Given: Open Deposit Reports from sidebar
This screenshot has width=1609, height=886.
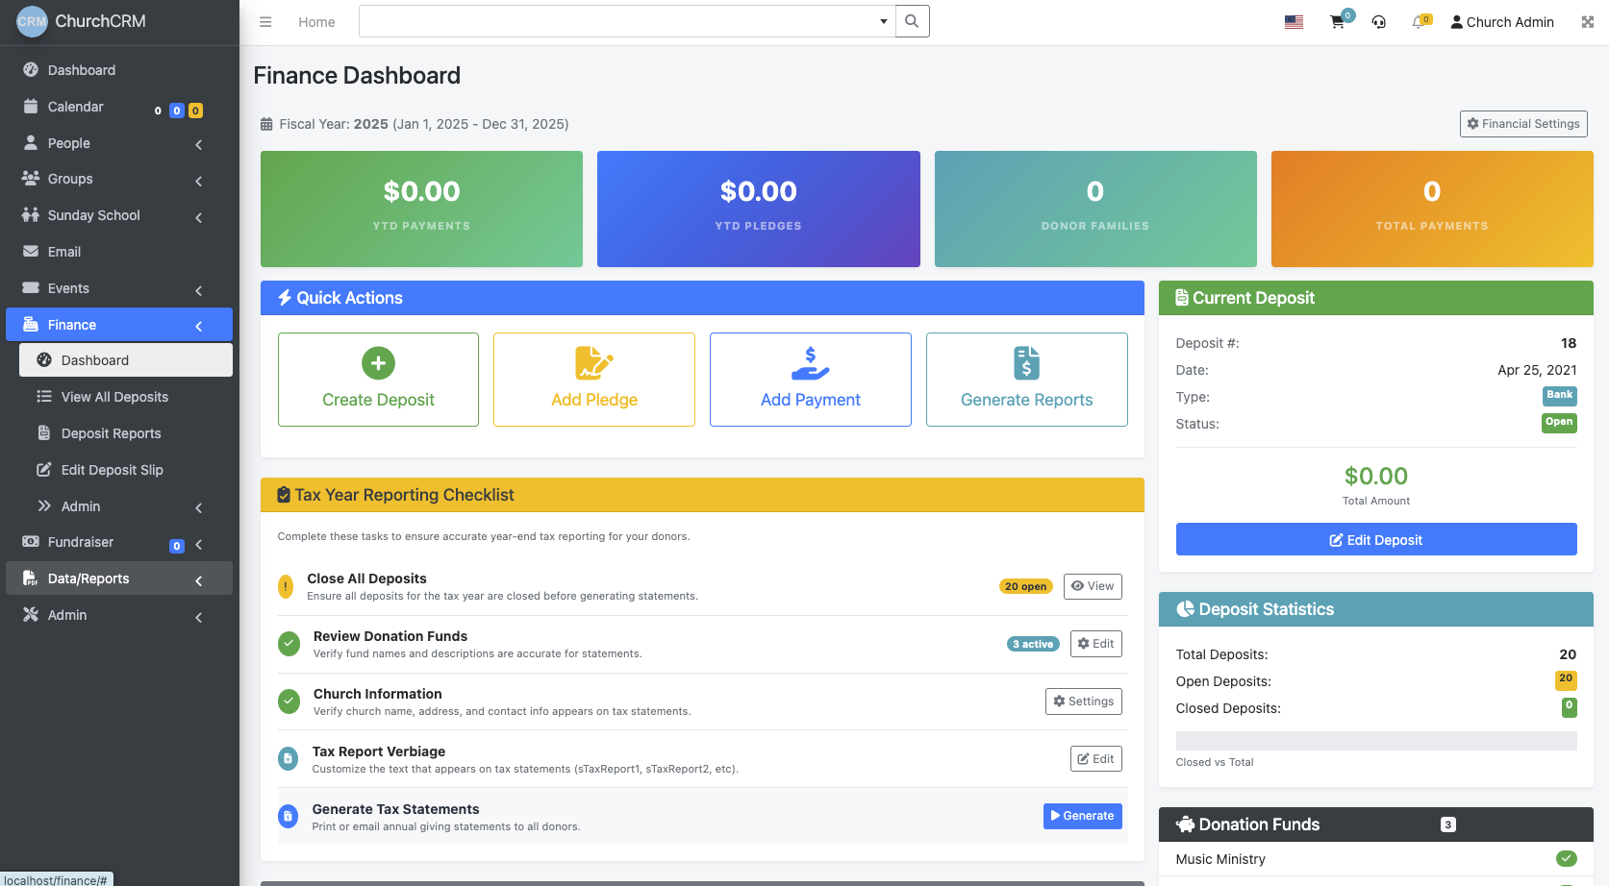Looking at the screenshot, I should pyautogui.click(x=111, y=433).
